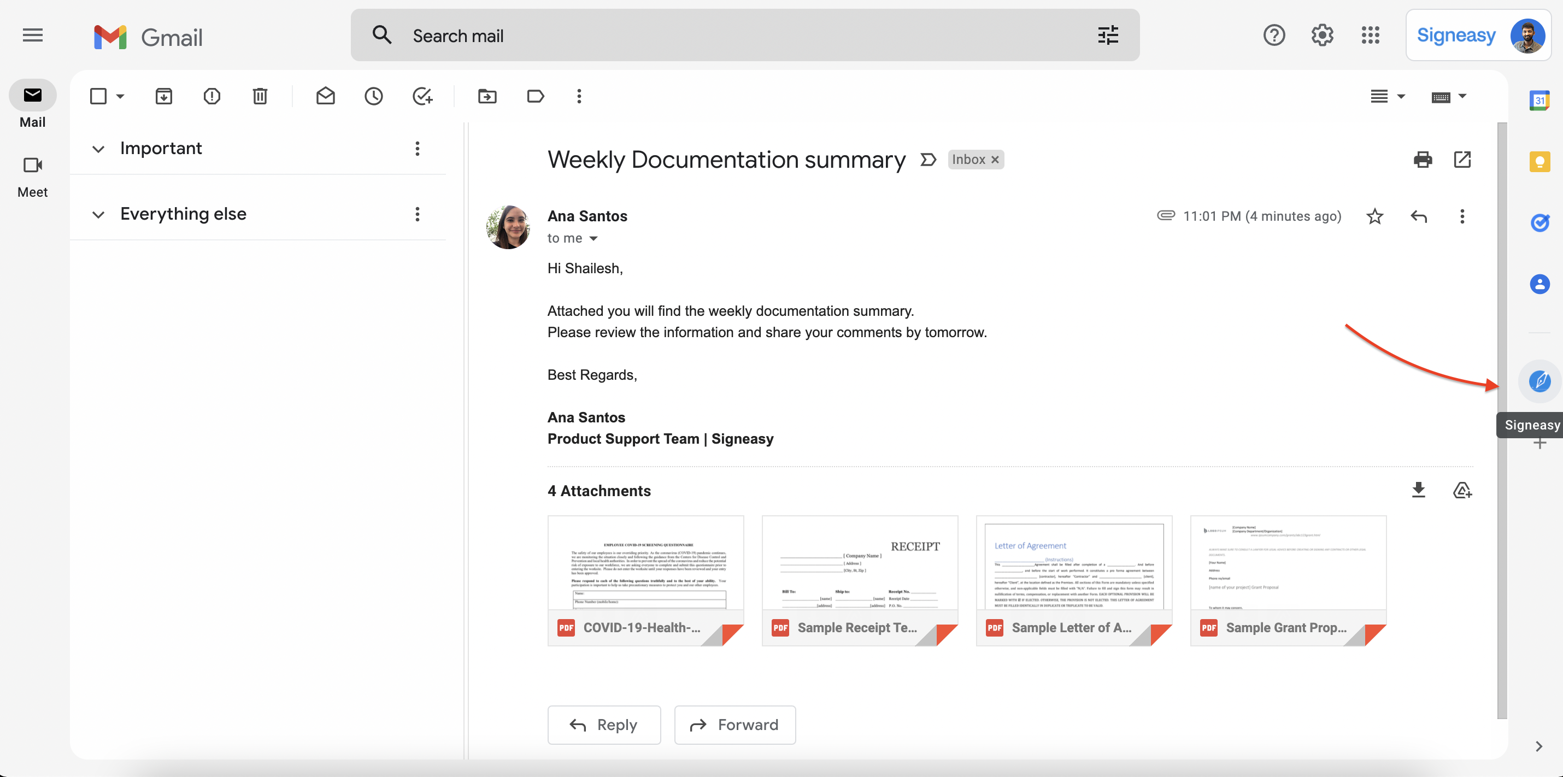The image size is (1563, 777).
Task: Open the Signeasy add-on in side panel
Action: [1540, 381]
